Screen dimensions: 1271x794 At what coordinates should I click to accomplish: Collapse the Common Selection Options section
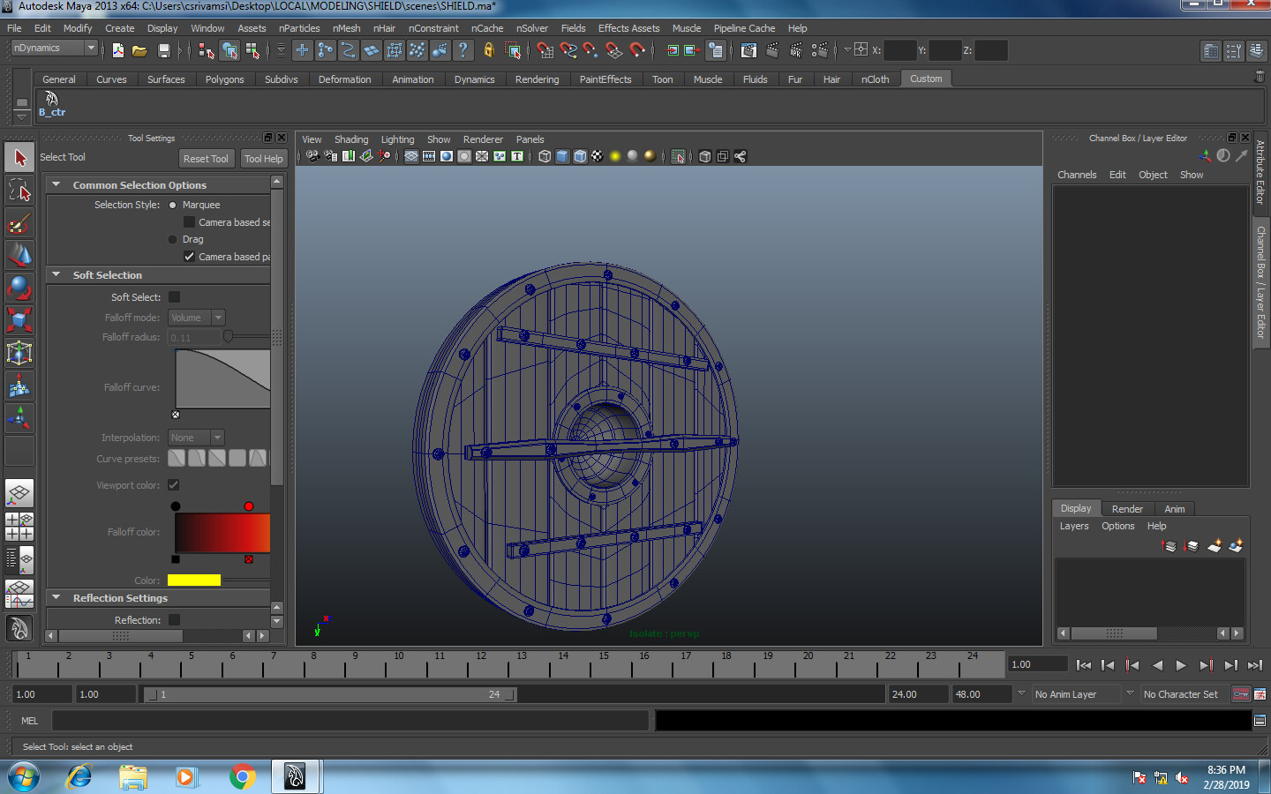pos(56,185)
